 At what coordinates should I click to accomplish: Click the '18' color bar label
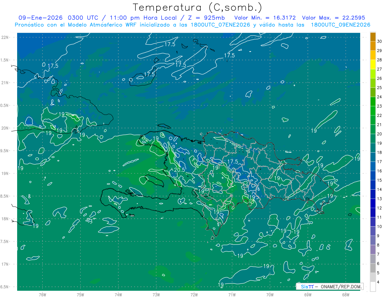[x=380, y=152]
